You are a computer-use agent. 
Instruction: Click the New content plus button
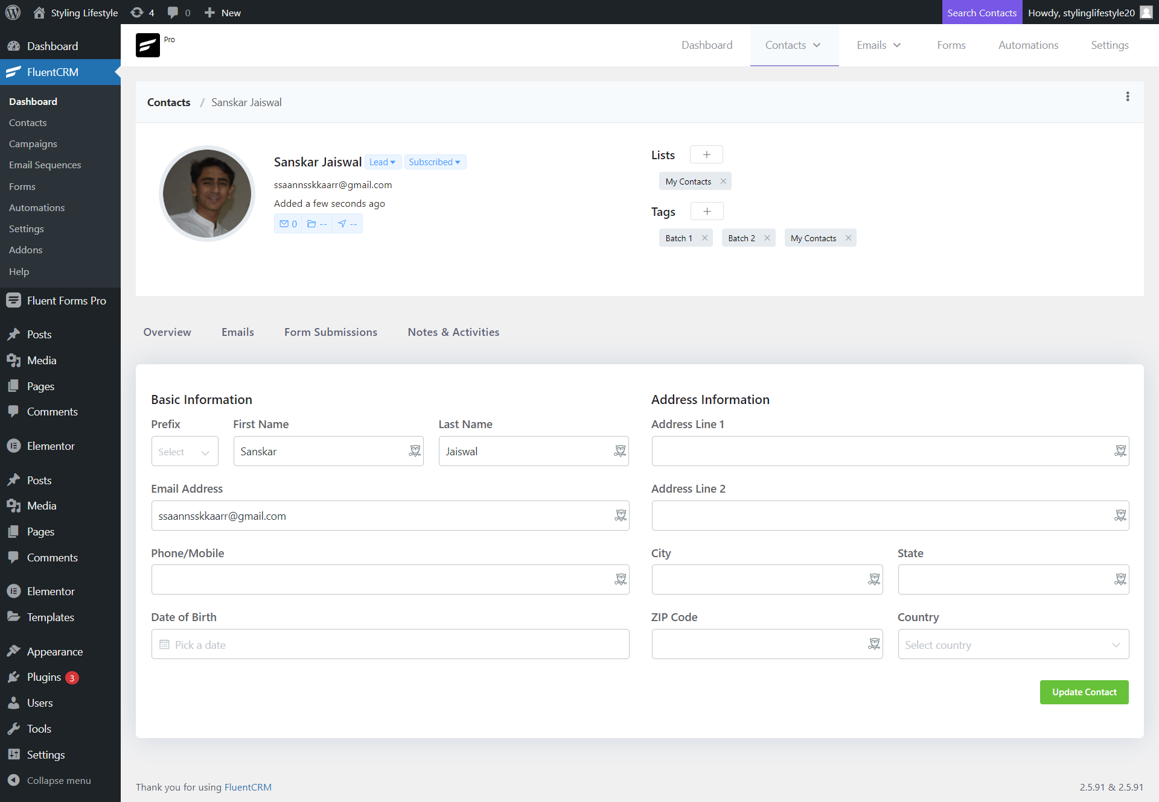222,13
